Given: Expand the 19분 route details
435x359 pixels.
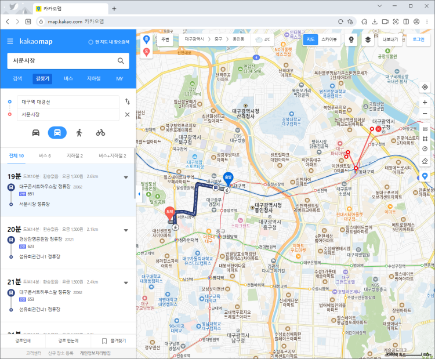Looking at the screenshot, I should click(126, 177).
